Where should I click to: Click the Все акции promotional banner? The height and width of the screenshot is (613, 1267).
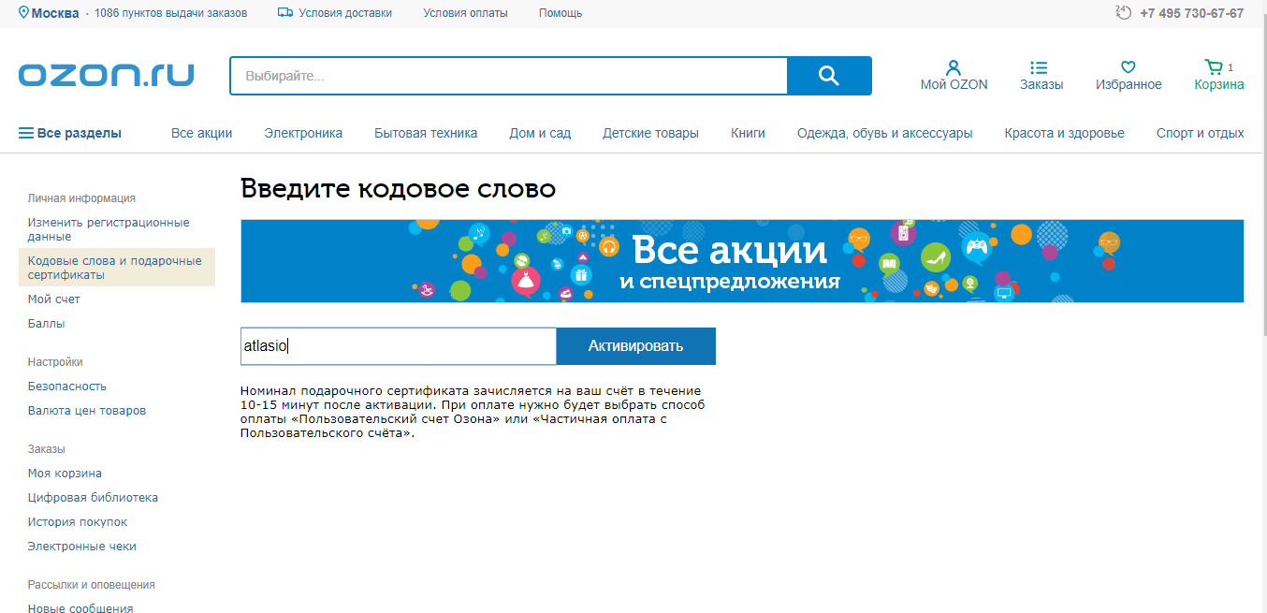(x=742, y=261)
